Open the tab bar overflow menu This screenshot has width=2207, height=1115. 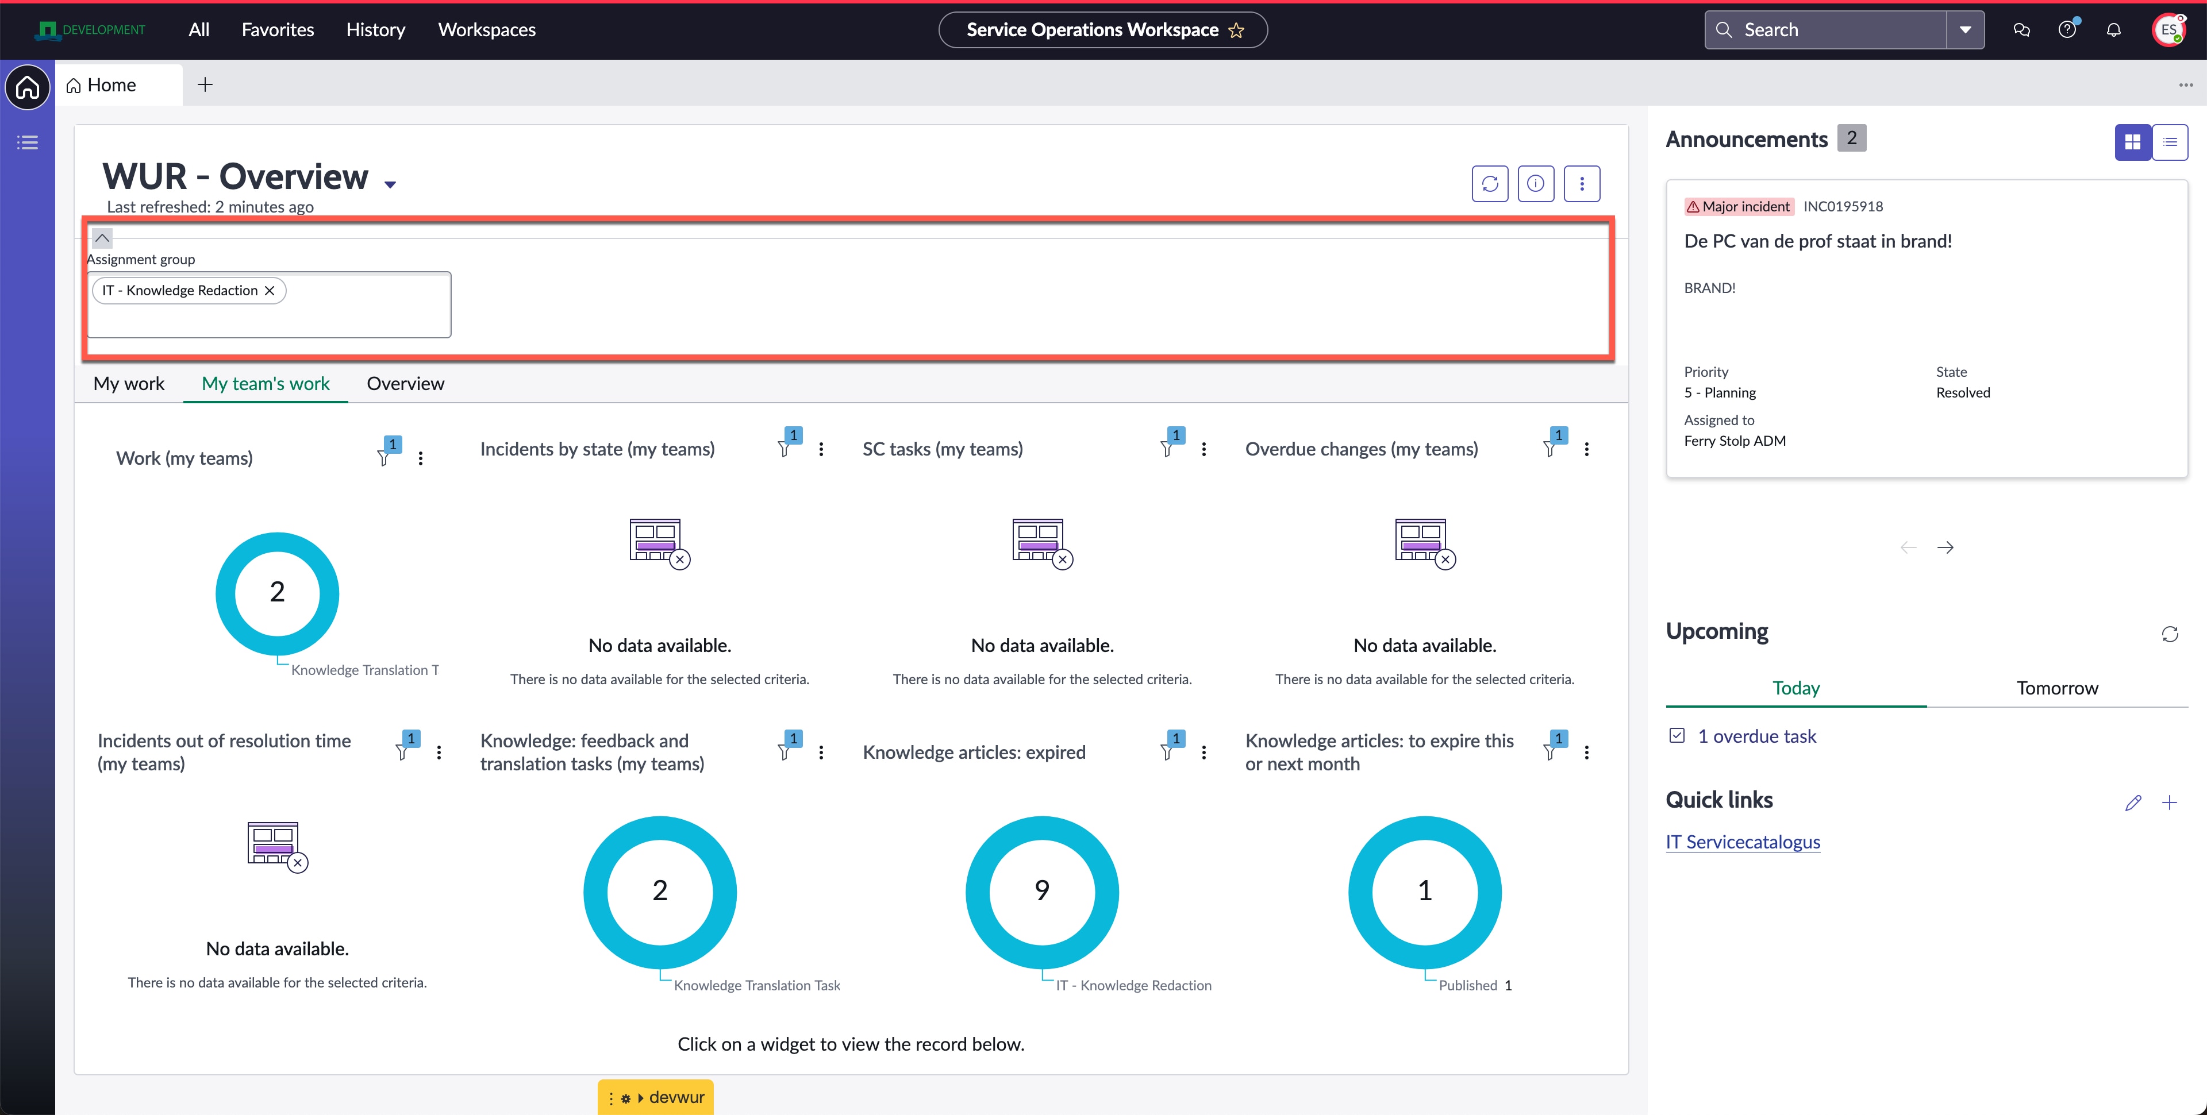pos(2186,85)
